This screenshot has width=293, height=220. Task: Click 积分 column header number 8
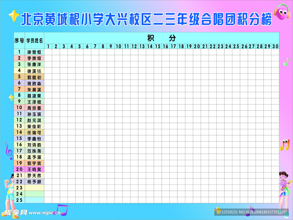[x=103, y=46]
